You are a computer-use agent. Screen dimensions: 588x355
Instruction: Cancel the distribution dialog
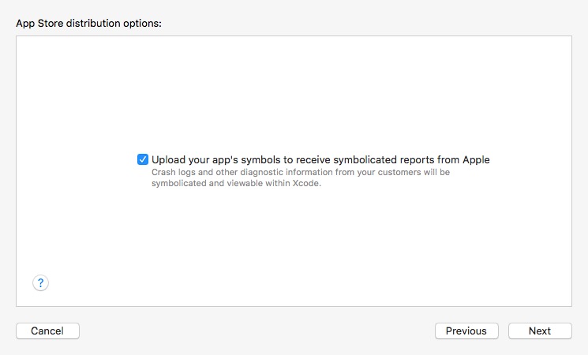tap(47, 331)
